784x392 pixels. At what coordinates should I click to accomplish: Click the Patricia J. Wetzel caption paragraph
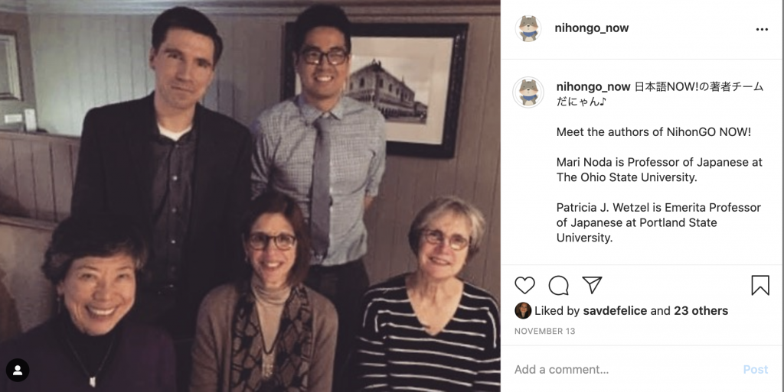tap(658, 222)
